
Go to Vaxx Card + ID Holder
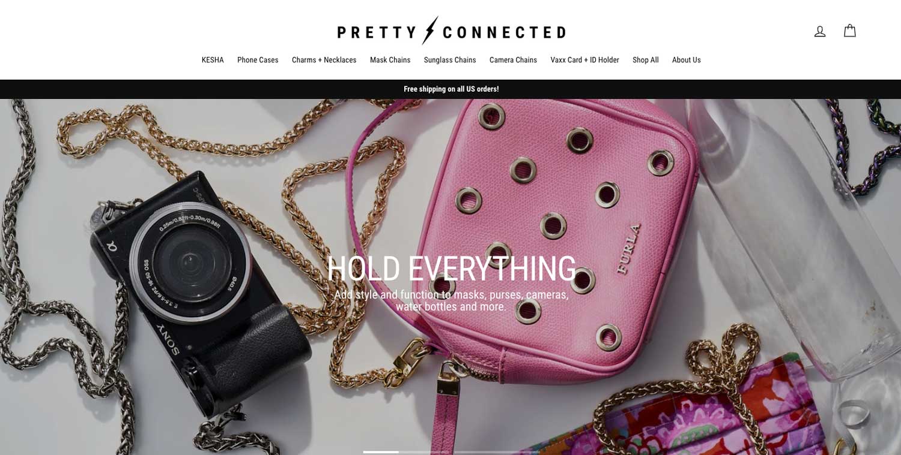(x=584, y=60)
